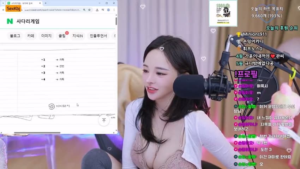Click the 사다리게임 search query field
Screen dimensions: 300x169
point(28,21)
